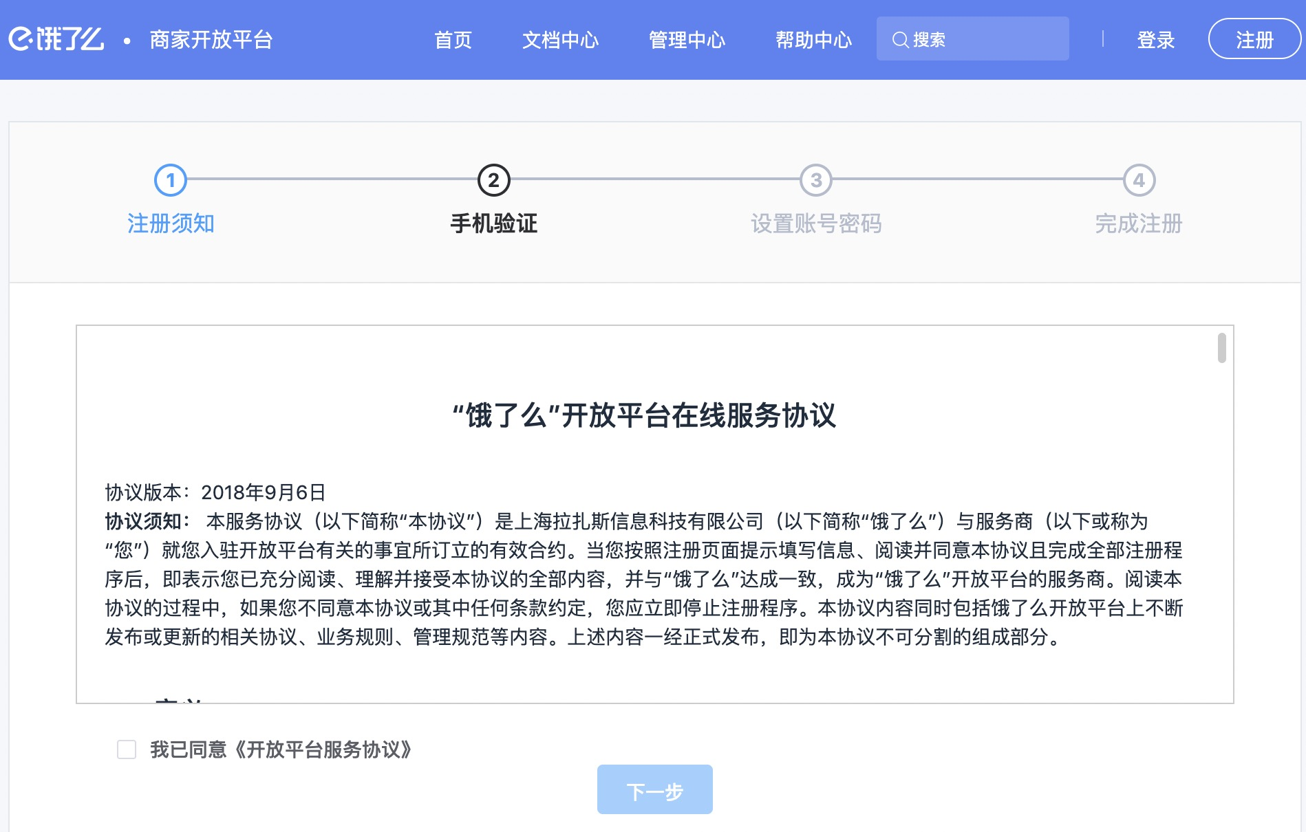Click the 设置账号密码 step label
Viewport: 1306px width, 832px height.
816,223
